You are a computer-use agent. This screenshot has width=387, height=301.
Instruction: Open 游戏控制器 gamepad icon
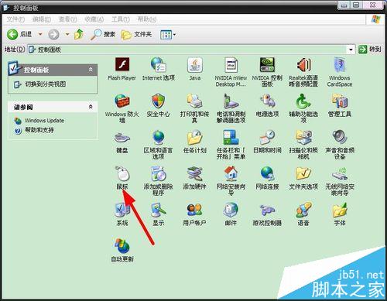click(x=267, y=210)
